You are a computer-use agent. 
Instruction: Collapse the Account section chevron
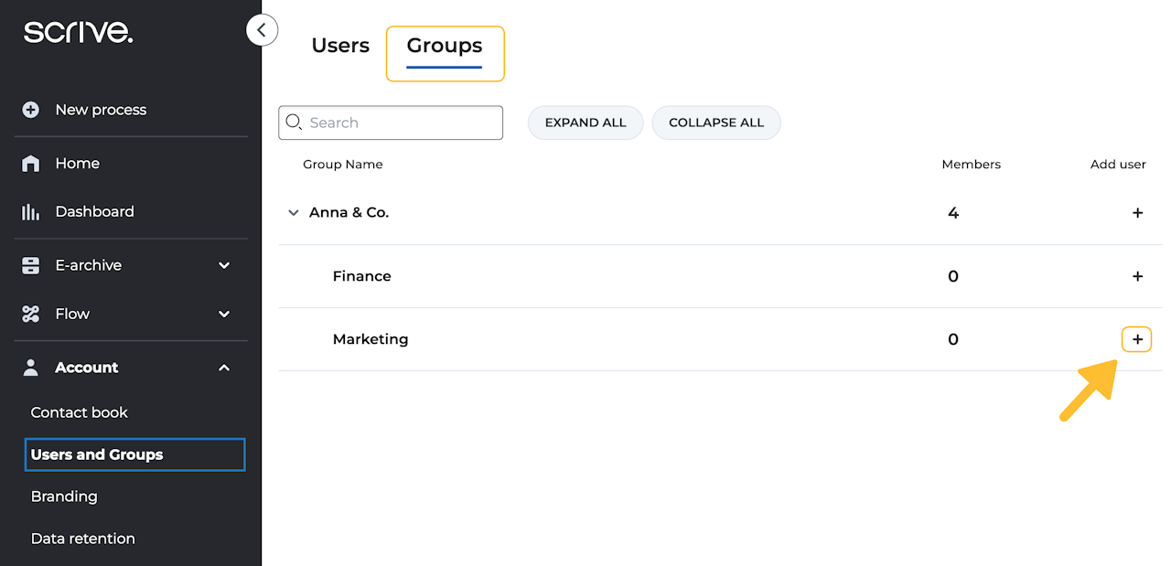tap(224, 368)
